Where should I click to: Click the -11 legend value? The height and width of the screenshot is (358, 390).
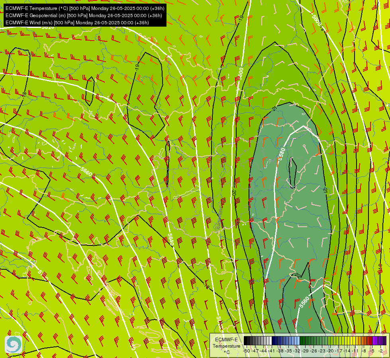(x=355, y=351)
